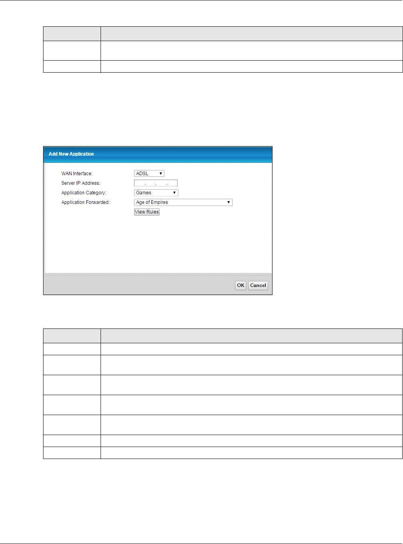This screenshot has height=544, width=403.
Task: Click the Server IP Address label
Action: click(x=81, y=183)
